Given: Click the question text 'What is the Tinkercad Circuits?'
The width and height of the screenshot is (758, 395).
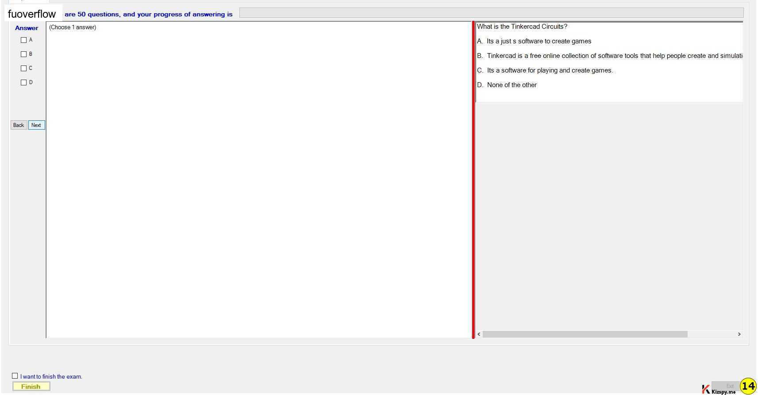Looking at the screenshot, I should 522,27.
